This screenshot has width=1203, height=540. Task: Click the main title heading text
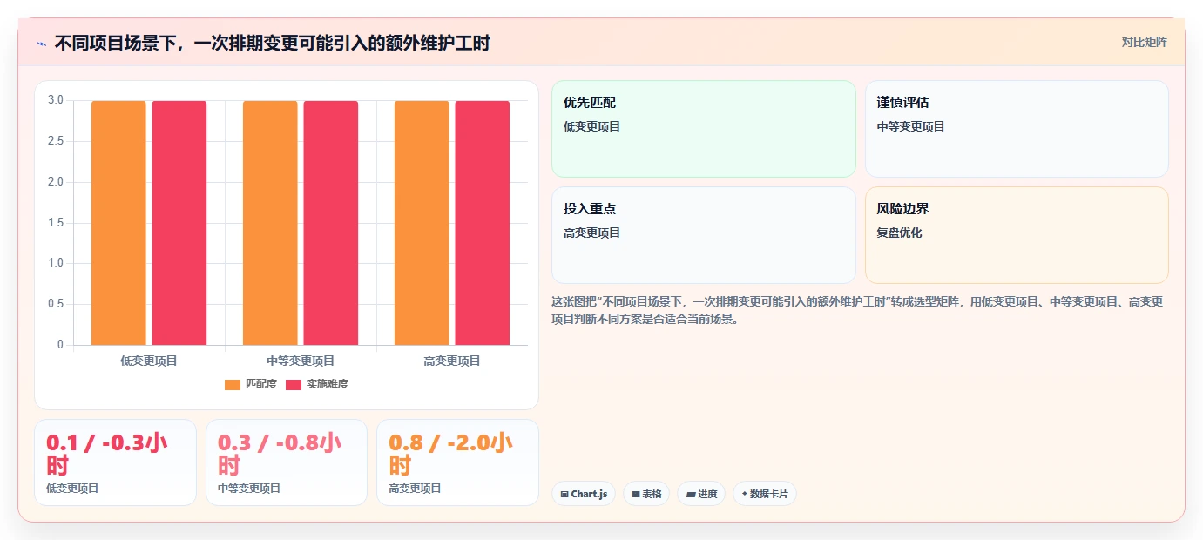coord(272,43)
